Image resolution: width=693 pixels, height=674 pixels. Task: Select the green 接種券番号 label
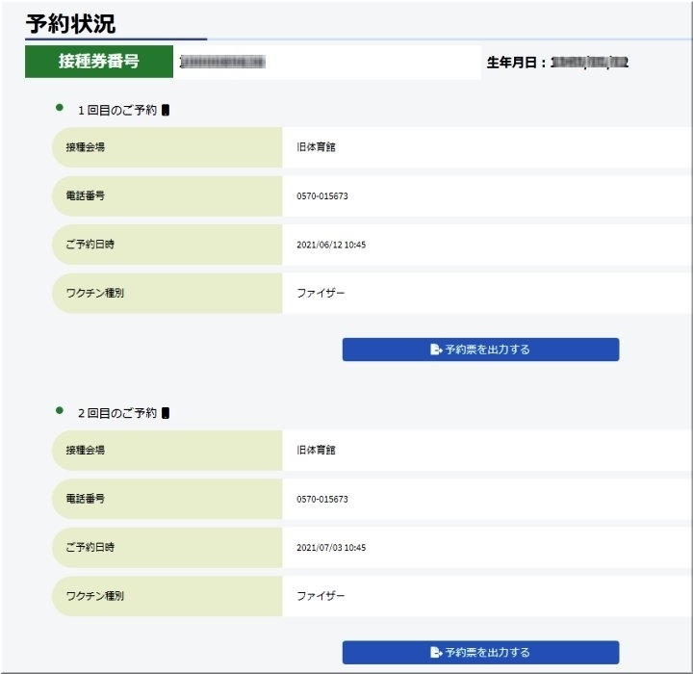[99, 62]
